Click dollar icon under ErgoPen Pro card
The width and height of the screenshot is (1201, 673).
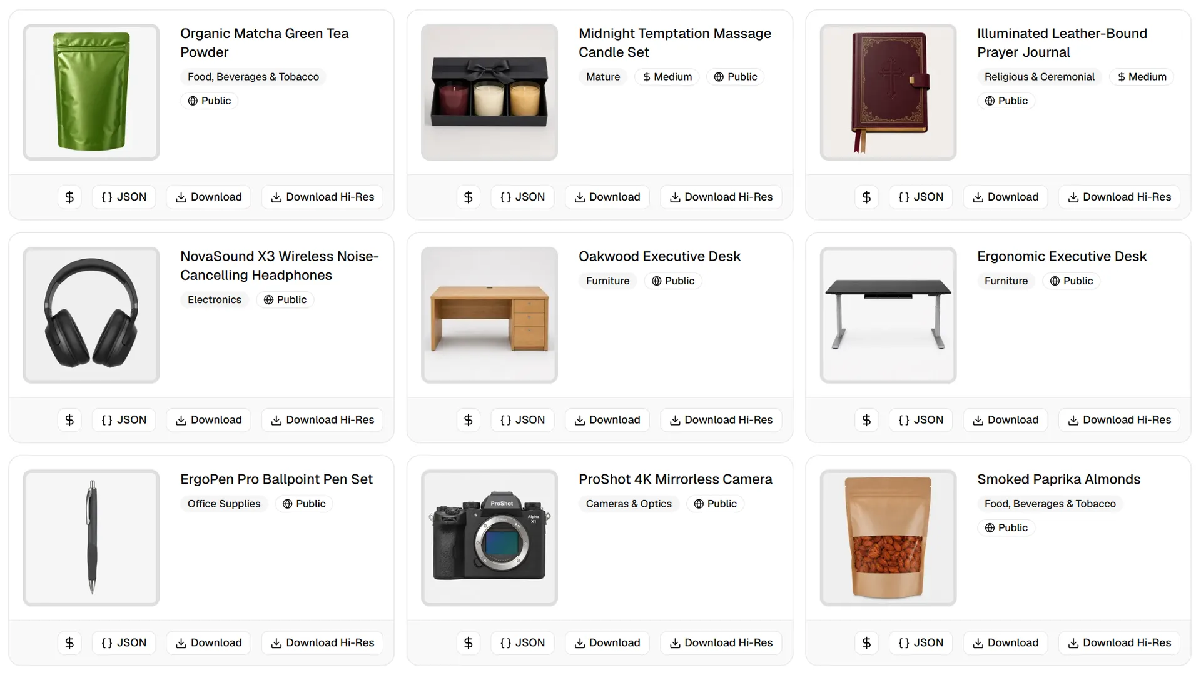(x=69, y=642)
